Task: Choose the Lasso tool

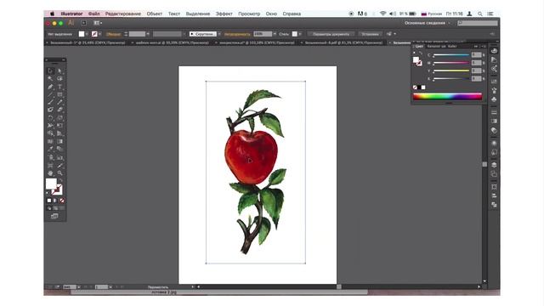Action: click(59, 79)
